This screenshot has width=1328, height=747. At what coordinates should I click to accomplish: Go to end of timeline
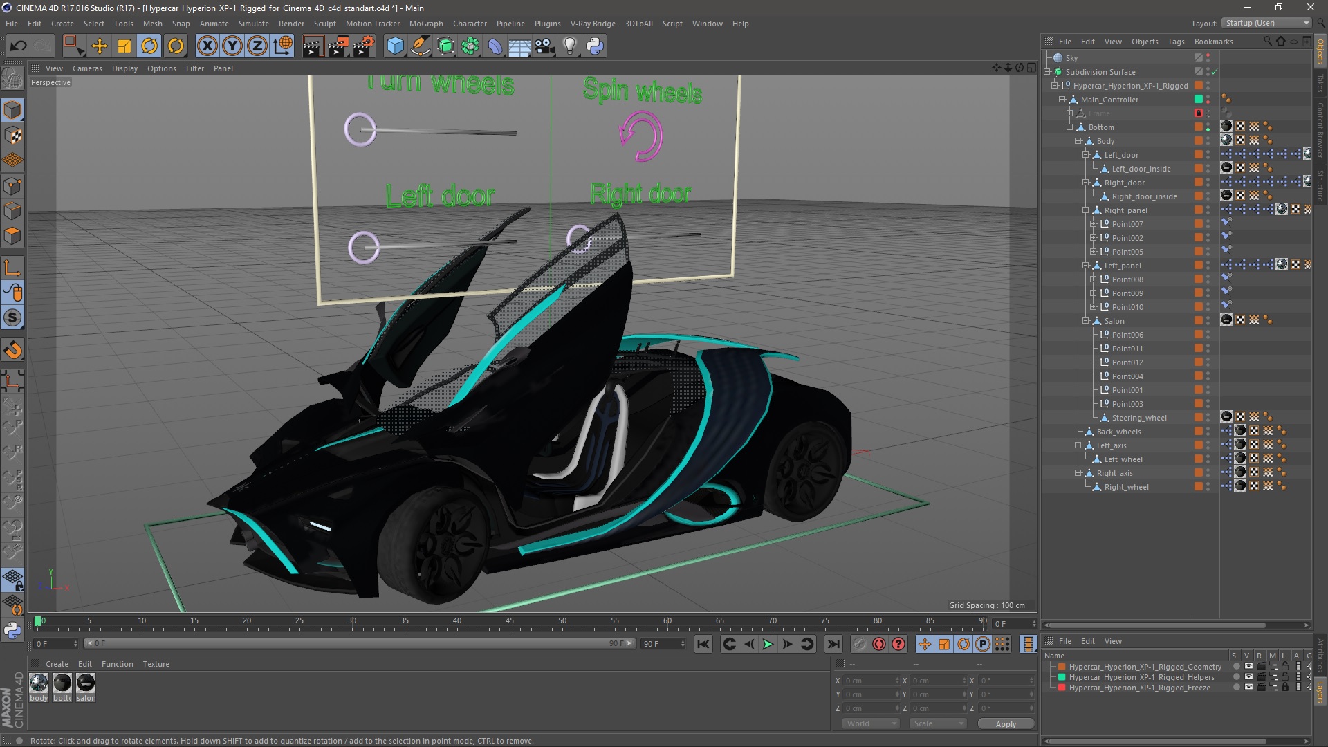tap(833, 644)
